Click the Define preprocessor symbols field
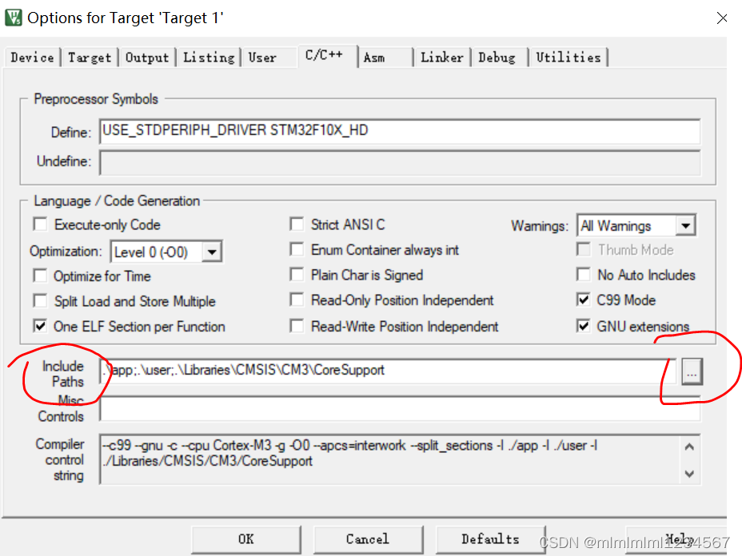The width and height of the screenshot is (742, 556). (400, 131)
